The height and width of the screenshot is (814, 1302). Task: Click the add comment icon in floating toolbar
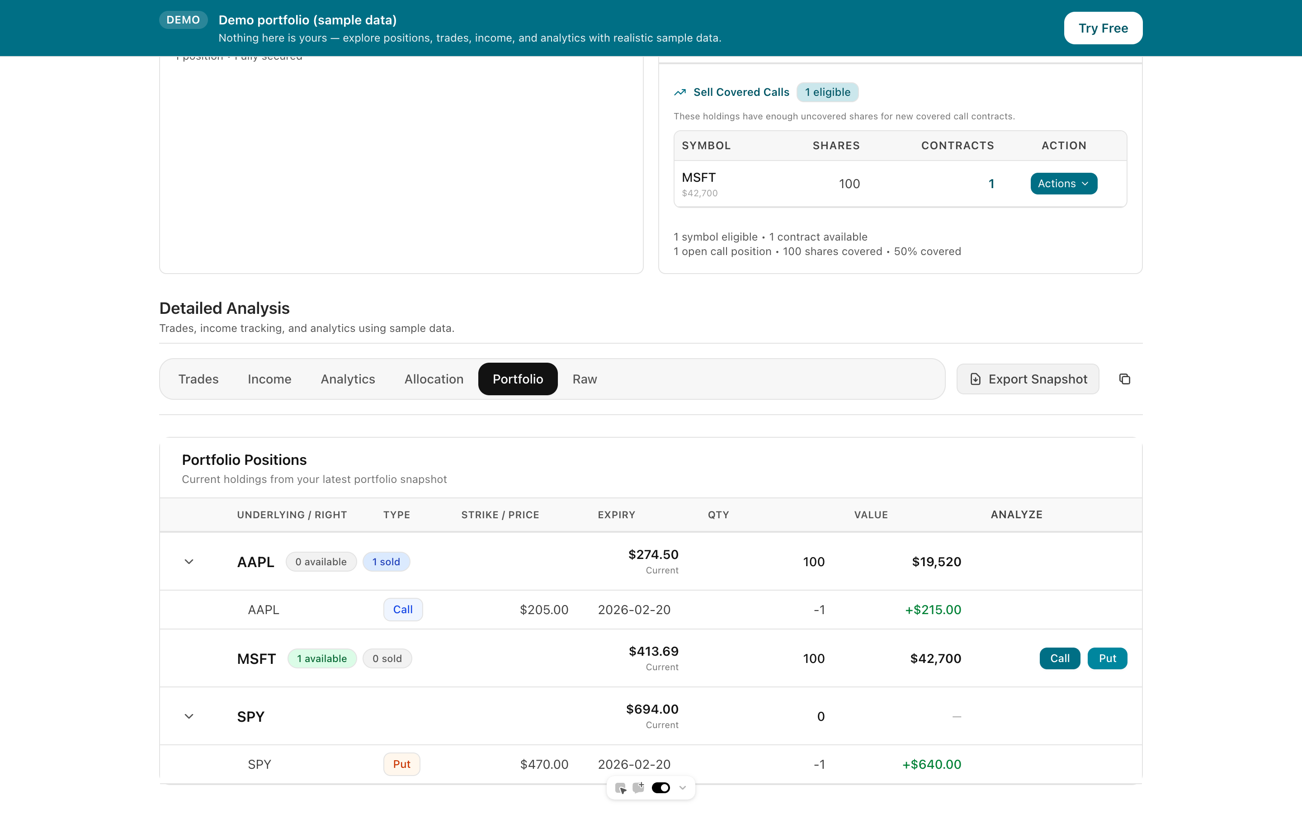coord(639,787)
